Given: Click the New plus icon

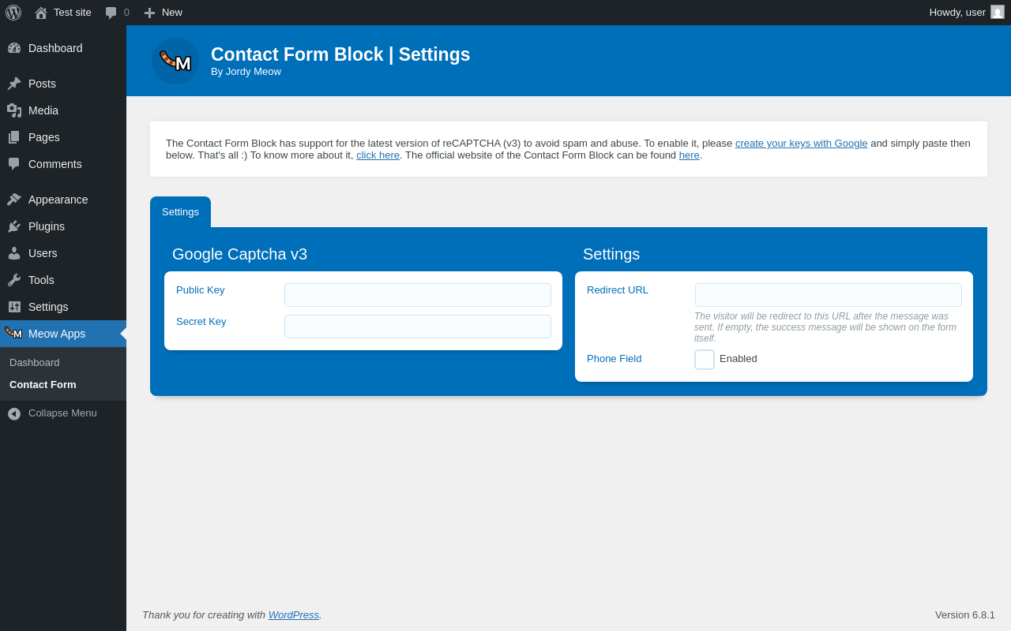Looking at the screenshot, I should 149,13.
